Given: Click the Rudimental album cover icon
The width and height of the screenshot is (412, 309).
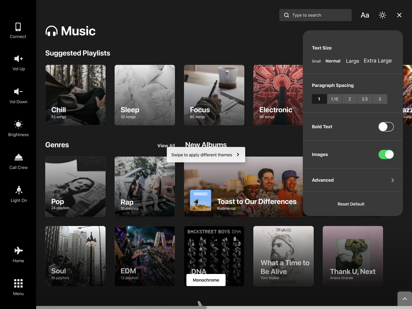Looking at the screenshot, I should coord(201,200).
